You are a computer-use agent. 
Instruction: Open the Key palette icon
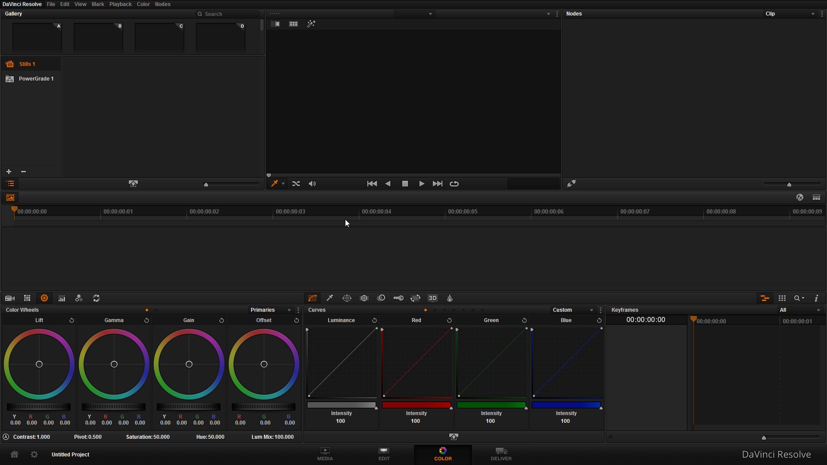398,298
